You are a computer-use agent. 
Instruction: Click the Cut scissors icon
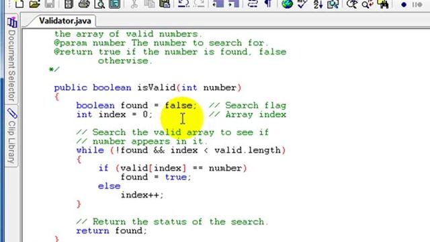[x=134, y=4]
